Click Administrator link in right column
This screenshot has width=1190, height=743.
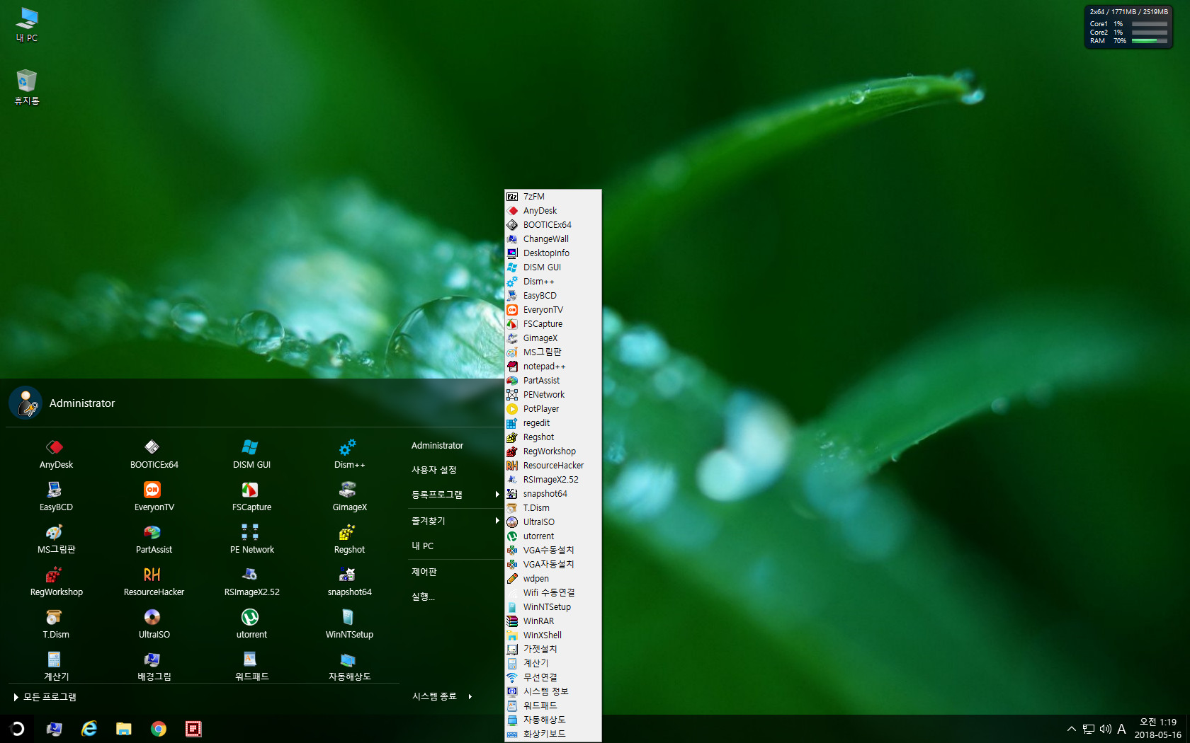437,446
